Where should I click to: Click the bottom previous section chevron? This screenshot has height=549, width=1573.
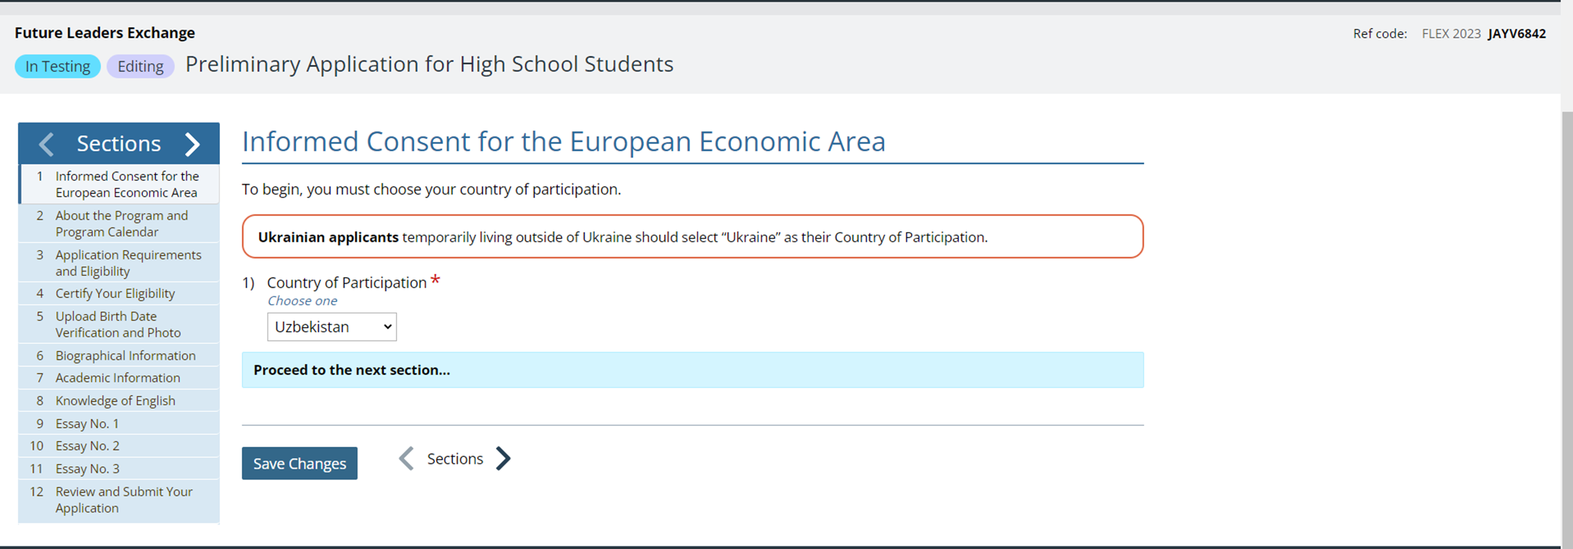click(407, 459)
